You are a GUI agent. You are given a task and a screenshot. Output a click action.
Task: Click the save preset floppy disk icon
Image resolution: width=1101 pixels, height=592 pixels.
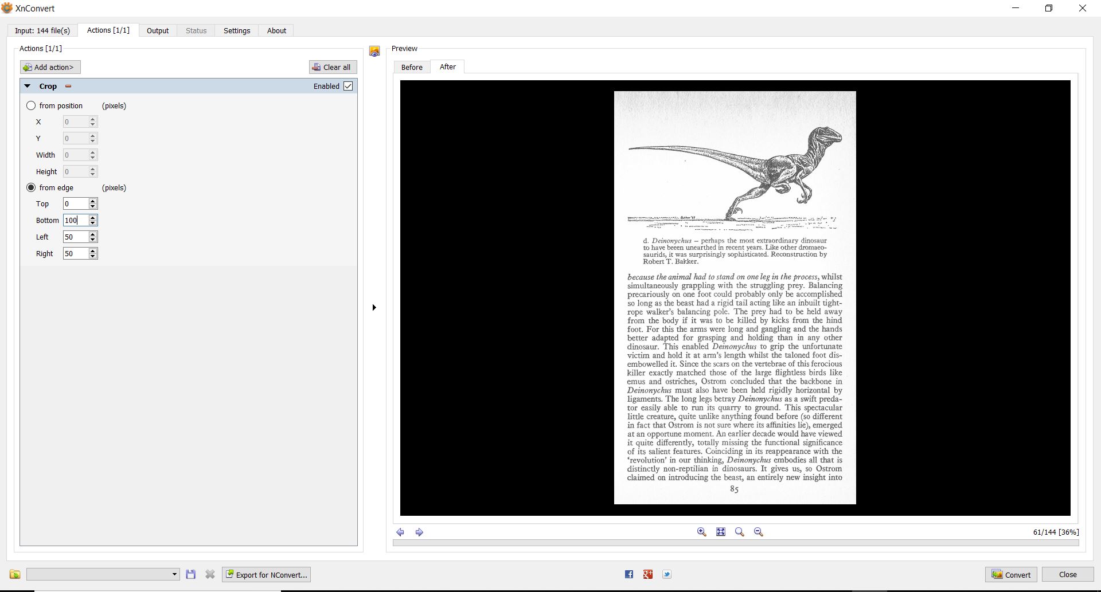click(x=191, y=574)
